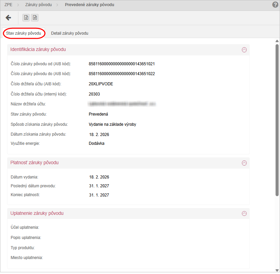Click the back arrow icon
This screenshot has height=274, width=280.
click(x=9, y=18)
